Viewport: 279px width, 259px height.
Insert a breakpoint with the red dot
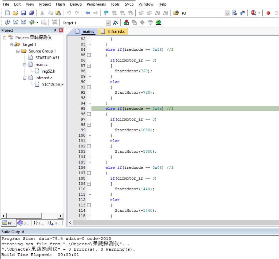click(268, 13)
